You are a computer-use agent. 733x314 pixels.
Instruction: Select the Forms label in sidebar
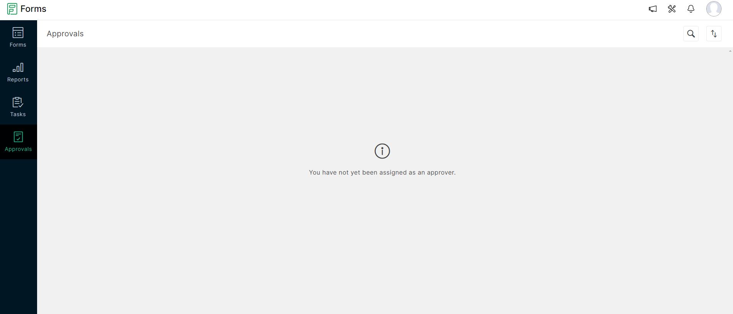[18, 45]
